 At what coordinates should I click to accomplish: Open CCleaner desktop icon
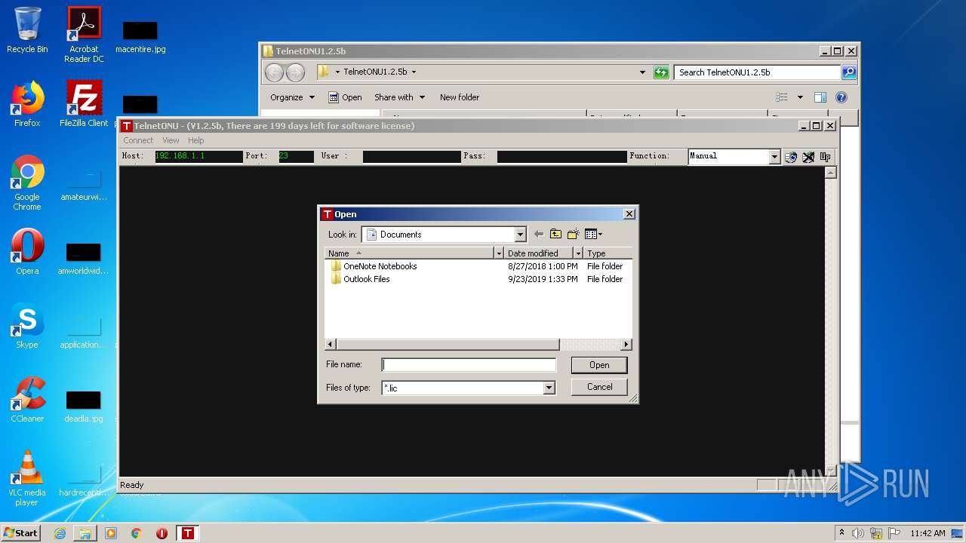tap(27, 400)
